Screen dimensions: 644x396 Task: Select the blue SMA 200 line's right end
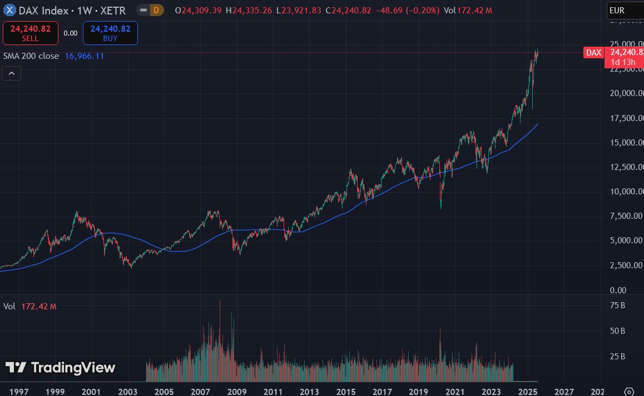point(537,124)
